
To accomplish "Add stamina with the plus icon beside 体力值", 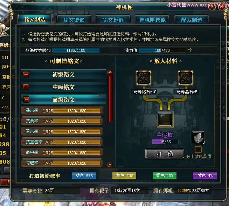I will click(x=190, y=50).
